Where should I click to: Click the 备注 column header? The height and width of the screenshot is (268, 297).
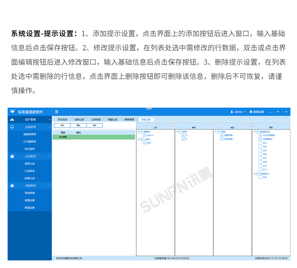click(79, 132)
